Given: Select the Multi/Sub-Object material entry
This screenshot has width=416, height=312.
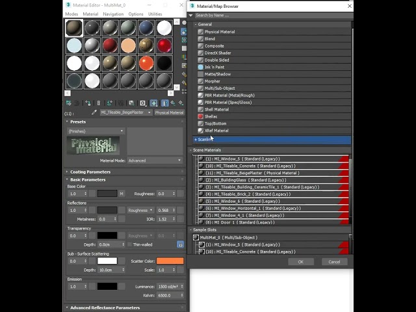Looking at the screenshot, I should tap(274, 88).
